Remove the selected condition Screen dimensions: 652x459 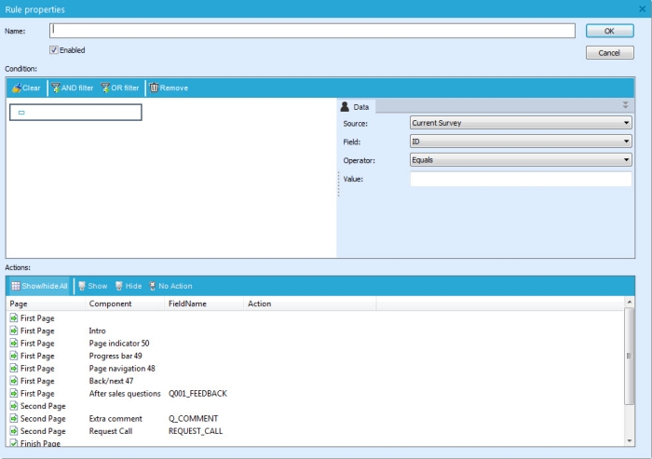(169, 88)
